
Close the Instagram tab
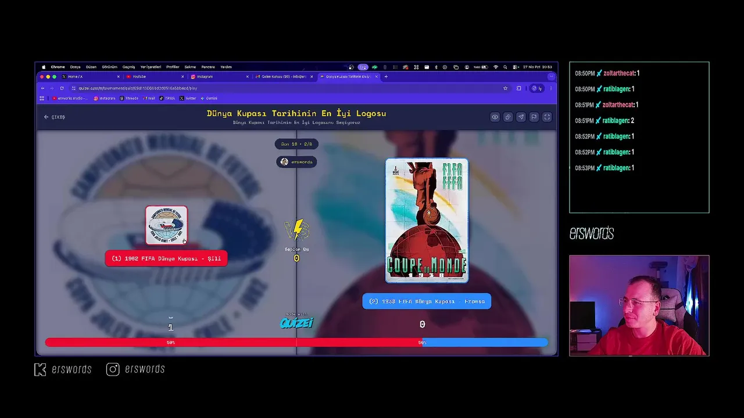coord(247,77)
